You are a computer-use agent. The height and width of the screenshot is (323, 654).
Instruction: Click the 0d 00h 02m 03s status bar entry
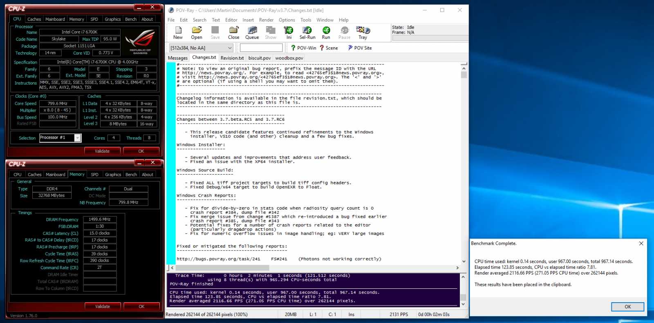click(434, 314)
